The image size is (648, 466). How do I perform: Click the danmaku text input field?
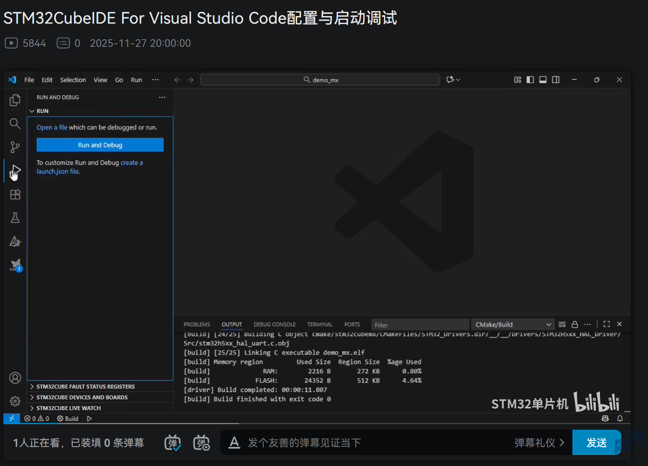point(376,443)
